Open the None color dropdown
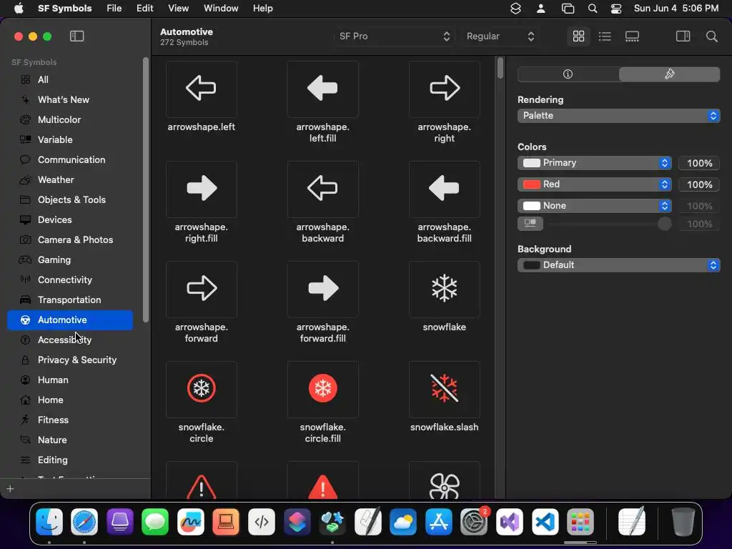The width and height of the screenshot is (732, 549). click(594, 206)
